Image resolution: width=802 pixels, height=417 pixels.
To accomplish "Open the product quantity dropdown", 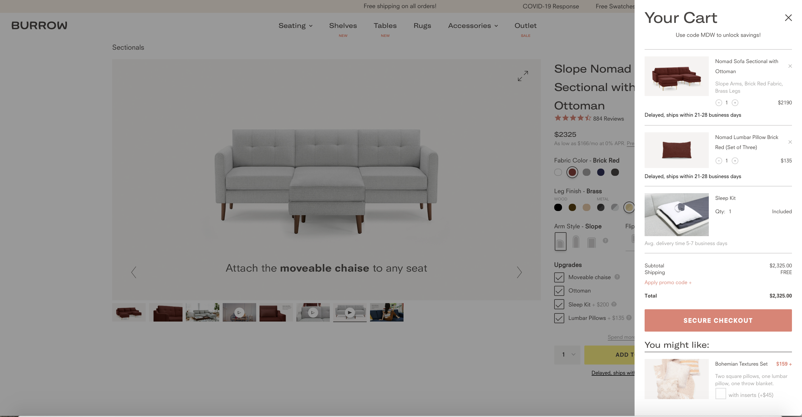I will point(567,355).
